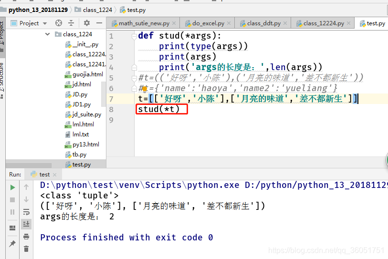Screen dimensions: 388x259
Task: Switch to do_excel.py tab
Action: pyautogui.click(x=208, y=23)
